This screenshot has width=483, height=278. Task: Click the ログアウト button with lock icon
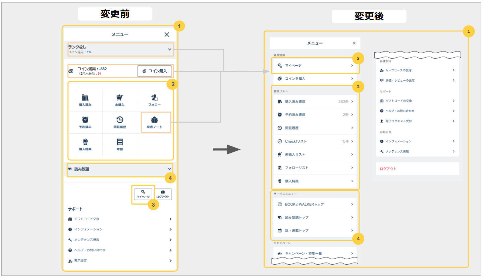point(163,194)
